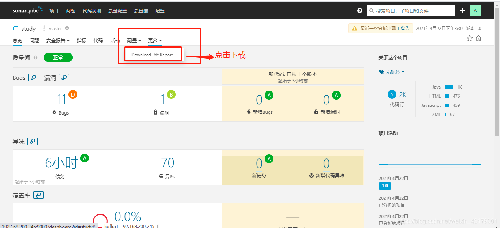Click the 70 code smells count
The image size is (500, 228).
pos(168,162)
